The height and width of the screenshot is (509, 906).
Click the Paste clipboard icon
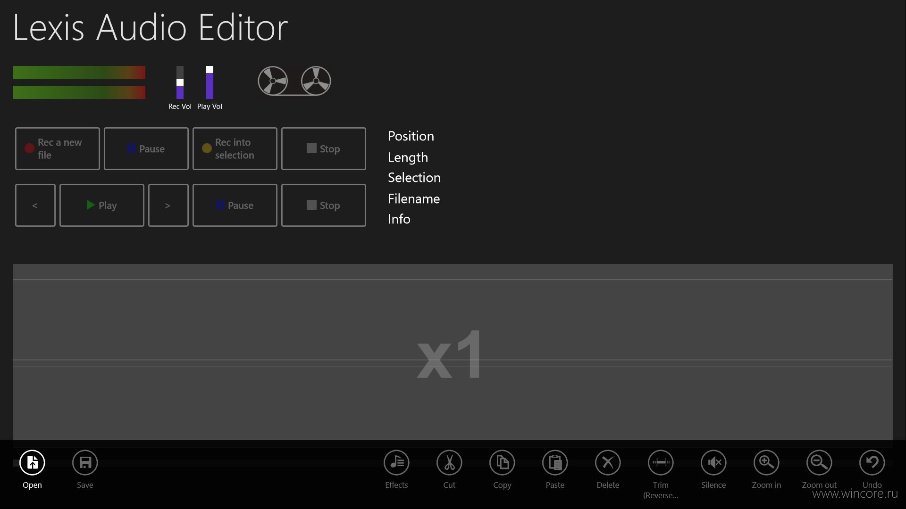[555, 463]
